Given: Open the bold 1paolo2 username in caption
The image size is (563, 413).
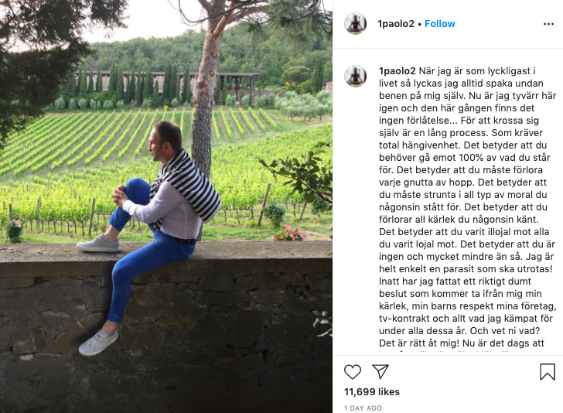Looking at the screenshot, I should click(x=398, y=71).
